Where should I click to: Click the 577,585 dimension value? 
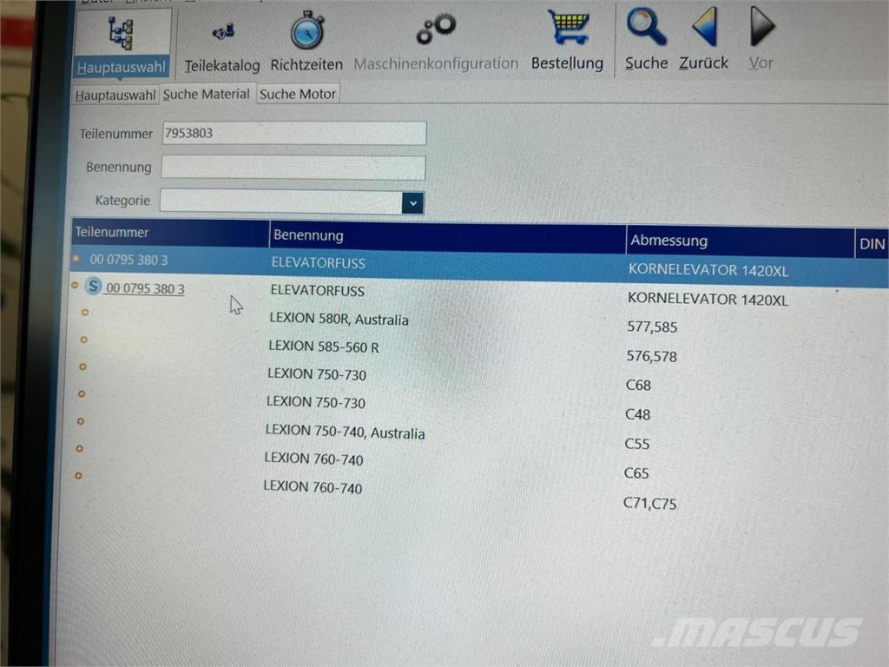point(652,327)
